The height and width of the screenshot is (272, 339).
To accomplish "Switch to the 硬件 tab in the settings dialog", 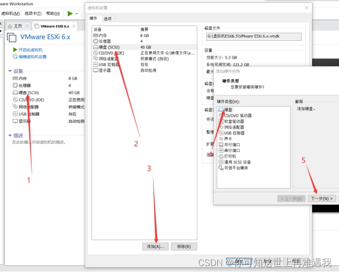I will [x=93, y=18].
